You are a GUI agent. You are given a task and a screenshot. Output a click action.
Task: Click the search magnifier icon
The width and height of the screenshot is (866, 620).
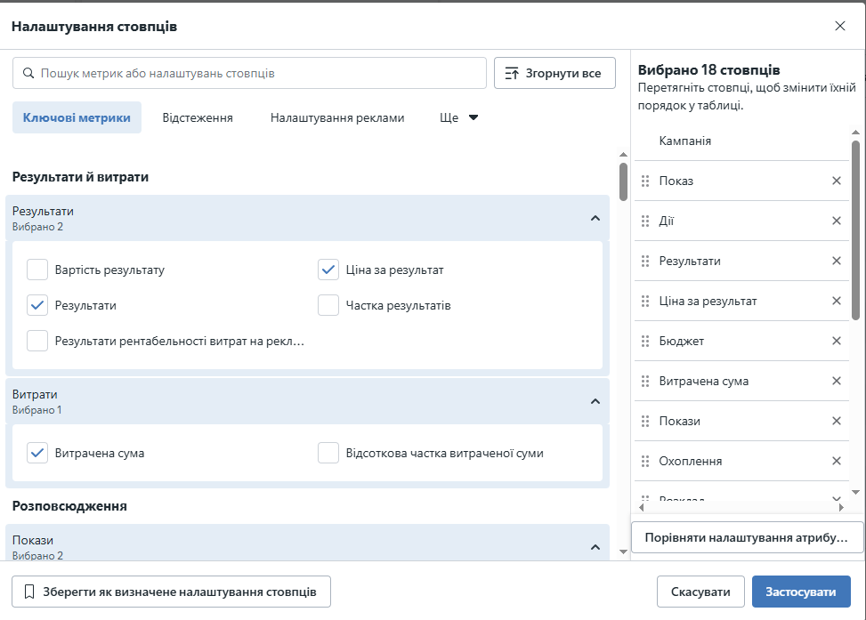pos(28,73)
